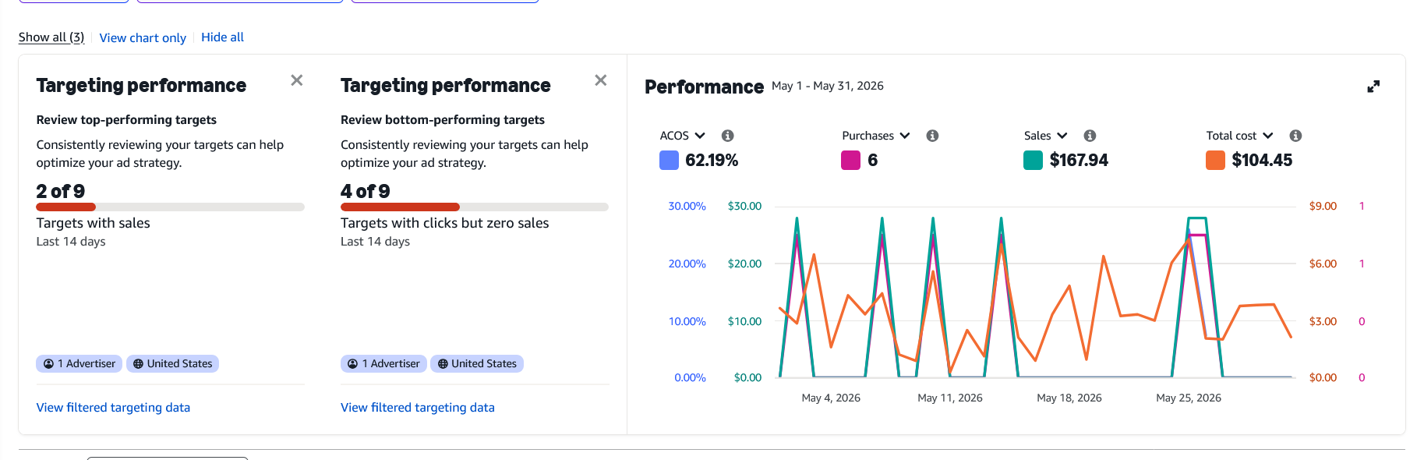Toggle the orange Total cost color swatch
1417x460 pixels.
[x=1215, y=161]
